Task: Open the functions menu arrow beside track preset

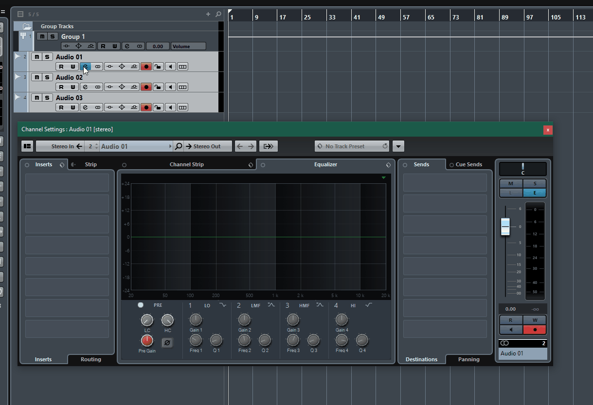Action: click(x=398, y=146)
